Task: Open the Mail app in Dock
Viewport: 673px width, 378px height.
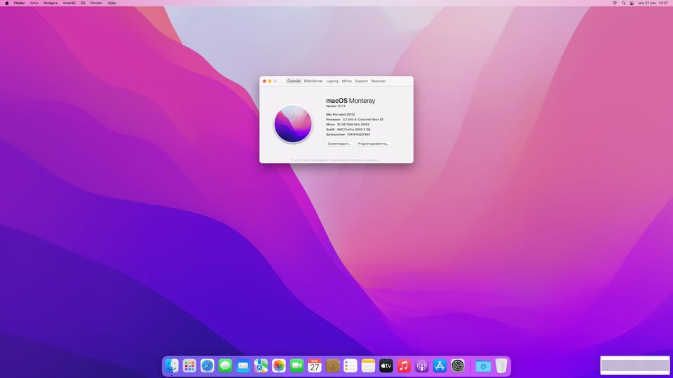Action: click(243, 365)
